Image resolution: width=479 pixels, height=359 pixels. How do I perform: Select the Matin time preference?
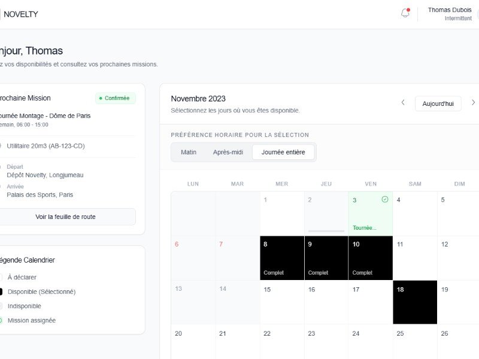point(189,152)
